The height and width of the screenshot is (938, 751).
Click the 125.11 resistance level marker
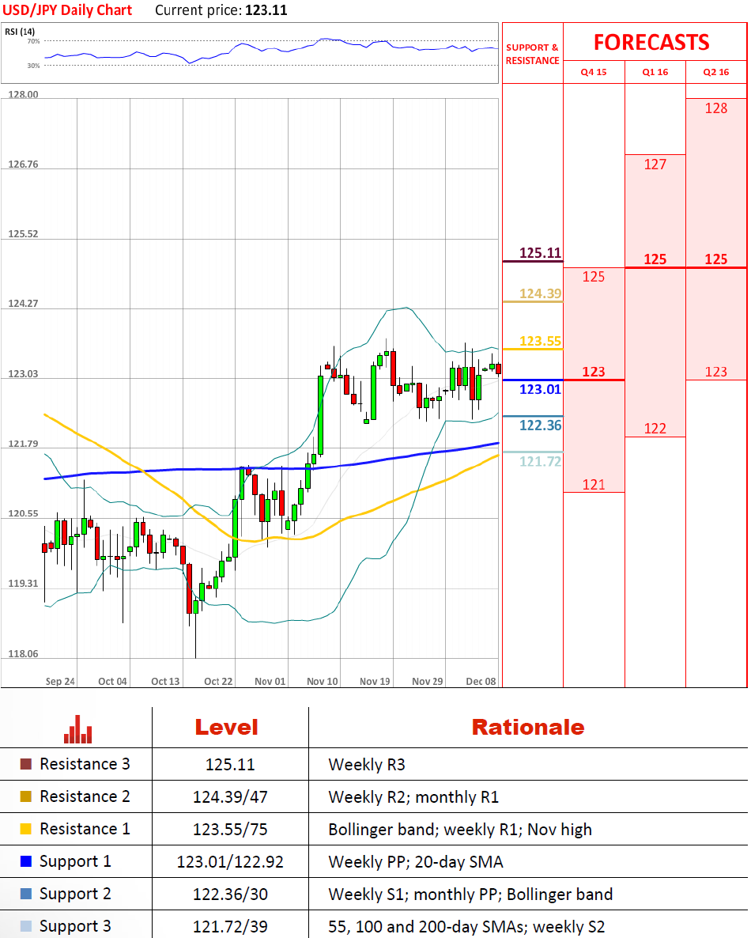[x=540, y=252]
